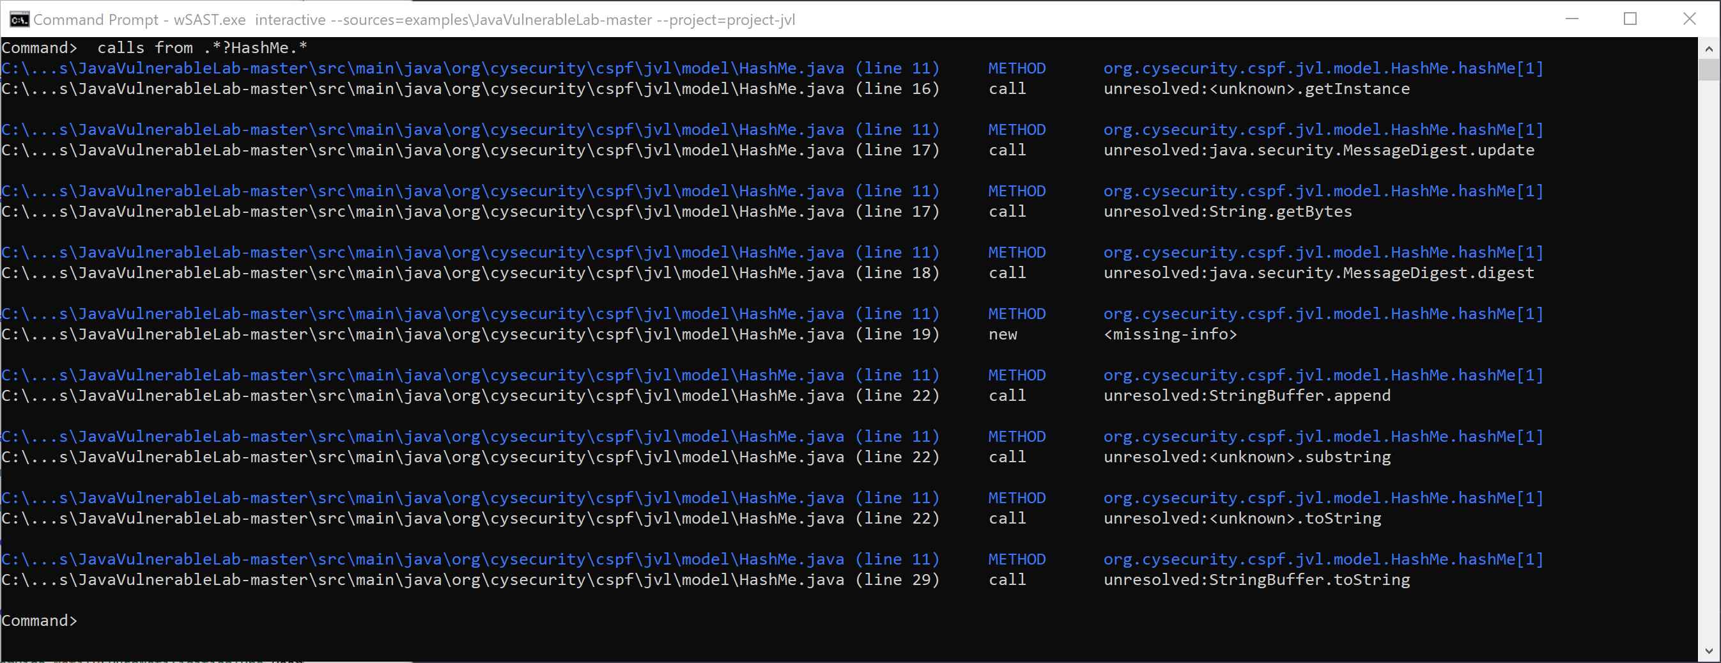
Task: Click 'unresolved:<unknown>.substring' entry
Action: click(1247, 457)
